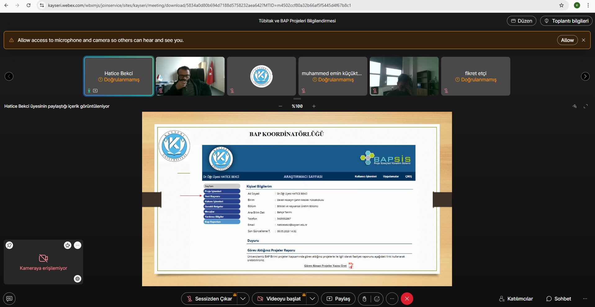Click the raise hand icon
The image size is (595, 307).
point(365,299)
